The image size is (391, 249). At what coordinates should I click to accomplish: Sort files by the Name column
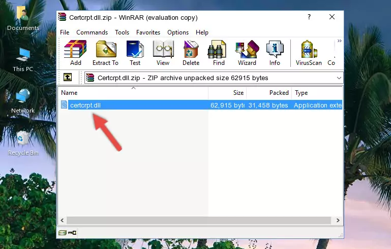point(133,93)
